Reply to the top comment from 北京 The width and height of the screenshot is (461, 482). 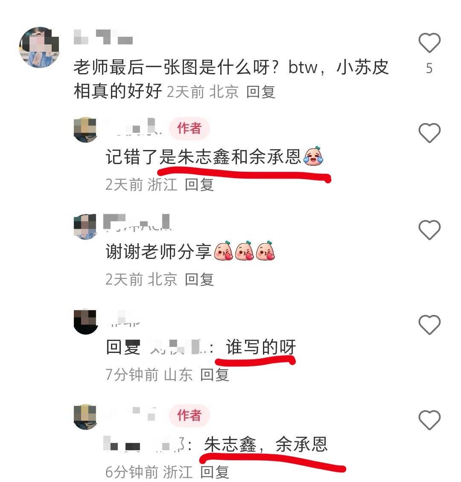click(260, 92)
